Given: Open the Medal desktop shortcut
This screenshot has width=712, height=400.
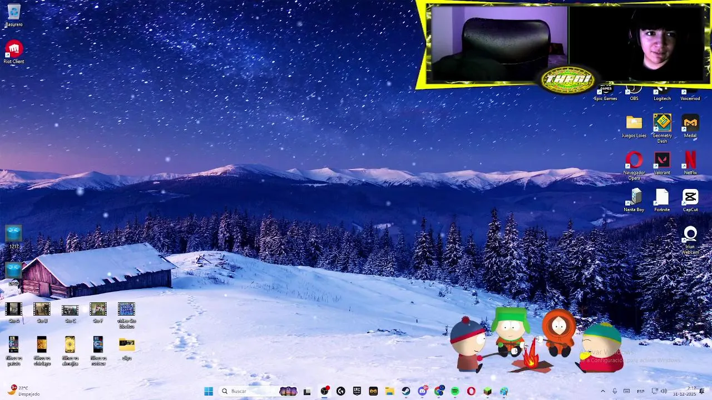Looking at the screenshot, I should (690, 126).
